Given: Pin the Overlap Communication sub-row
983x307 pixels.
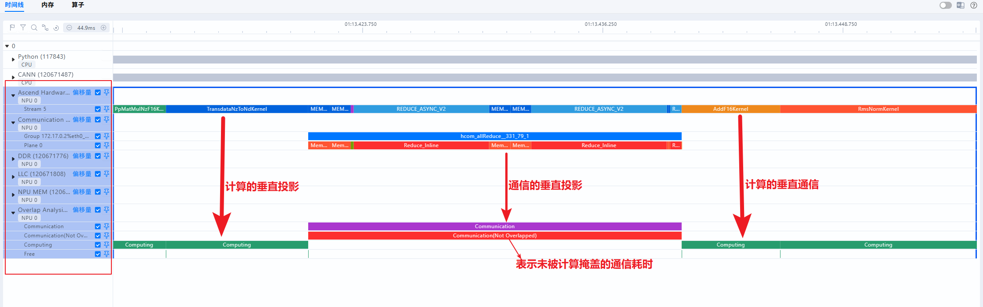Looking at the screenshot, I should point(107,226).
